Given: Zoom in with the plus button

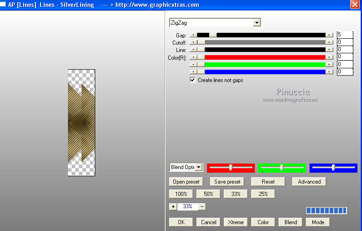Looking at the screenshot, I should pos(173,206).
